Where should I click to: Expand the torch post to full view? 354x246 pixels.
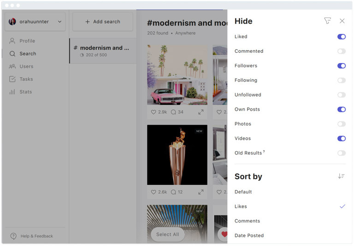(x=201, y=192)
